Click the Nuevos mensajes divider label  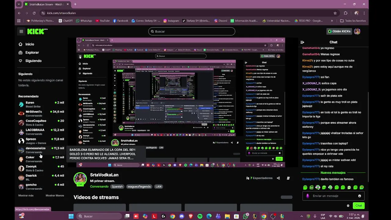pos(332,173)
